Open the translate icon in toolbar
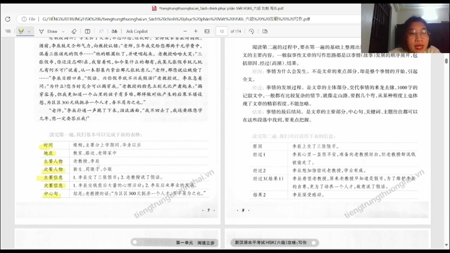 pos(114,31)
